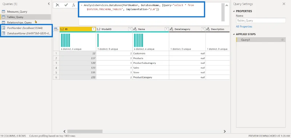This screenshot has height=138, width=291.
Task: Change the Name column data type icon
Action: point(135,29)
